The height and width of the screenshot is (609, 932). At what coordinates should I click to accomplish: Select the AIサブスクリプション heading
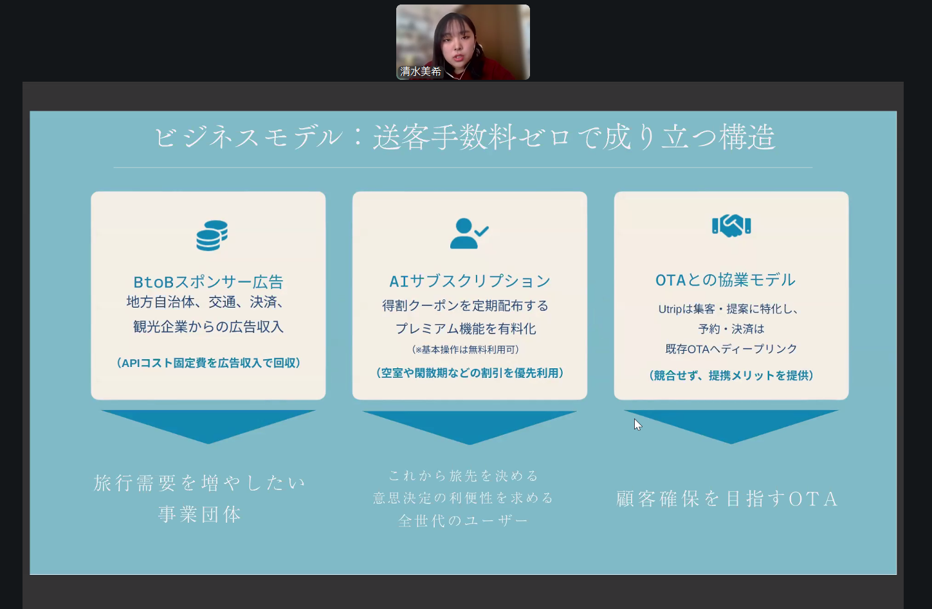click(470, 281)
